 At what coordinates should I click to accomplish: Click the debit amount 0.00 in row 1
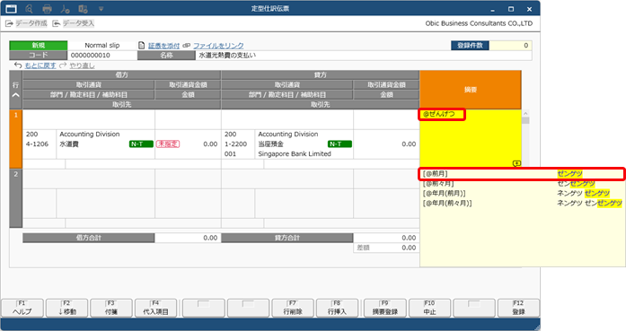coord(210,144)
